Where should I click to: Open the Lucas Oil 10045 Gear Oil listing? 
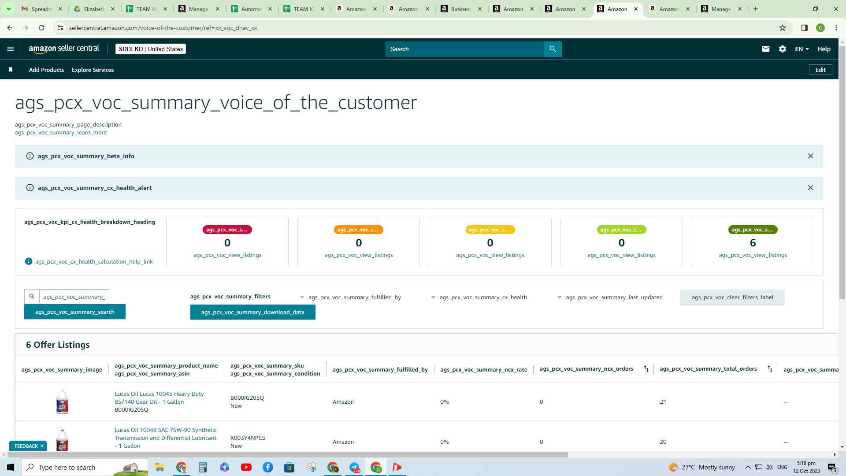click(159, 398)
